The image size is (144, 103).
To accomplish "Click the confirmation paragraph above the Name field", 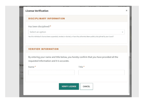I will click(x=73, y=59).
